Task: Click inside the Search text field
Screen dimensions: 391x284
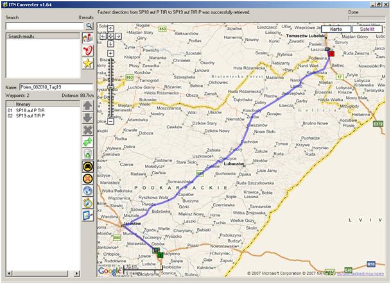Action: [45, 26]
